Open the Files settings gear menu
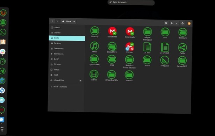The image size is (215, 136). tap(182, 23)
